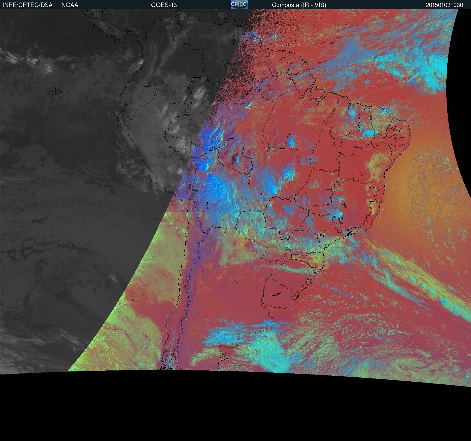Click the CPTEC logo in the header
471x441 pixels.
click(x=239, y=5)
